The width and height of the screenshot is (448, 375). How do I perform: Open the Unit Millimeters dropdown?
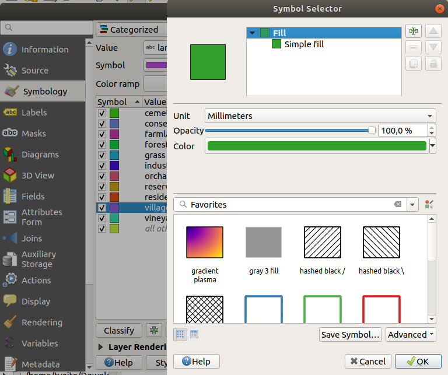320,116
